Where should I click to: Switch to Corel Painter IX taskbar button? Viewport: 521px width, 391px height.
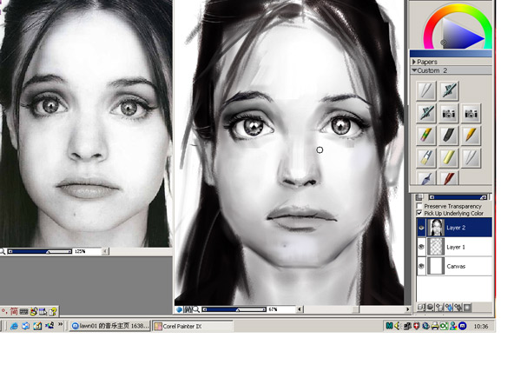click(x=193, y=326)
